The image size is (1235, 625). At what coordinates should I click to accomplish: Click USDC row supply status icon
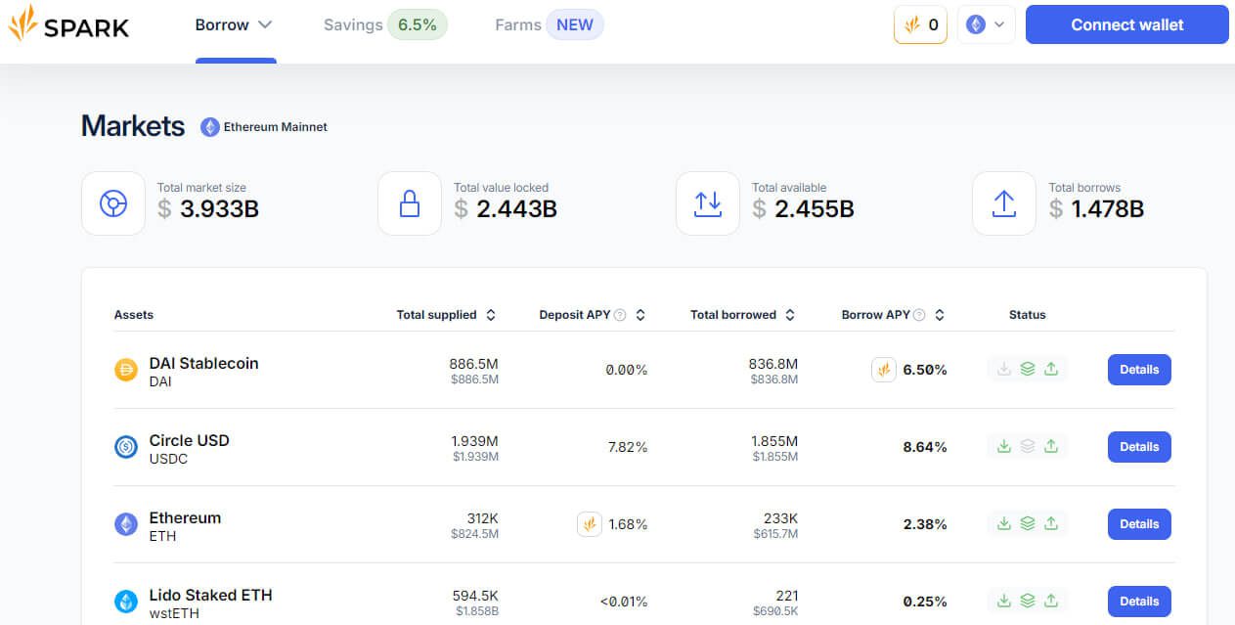(1003, 447)
